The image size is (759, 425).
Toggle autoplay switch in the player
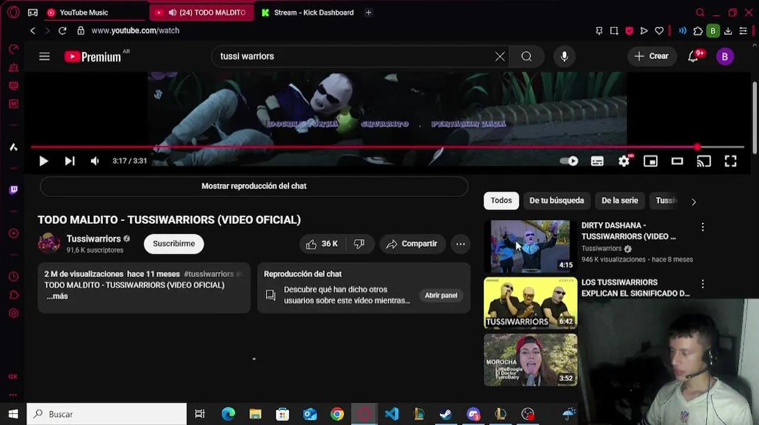coord(569,161)
